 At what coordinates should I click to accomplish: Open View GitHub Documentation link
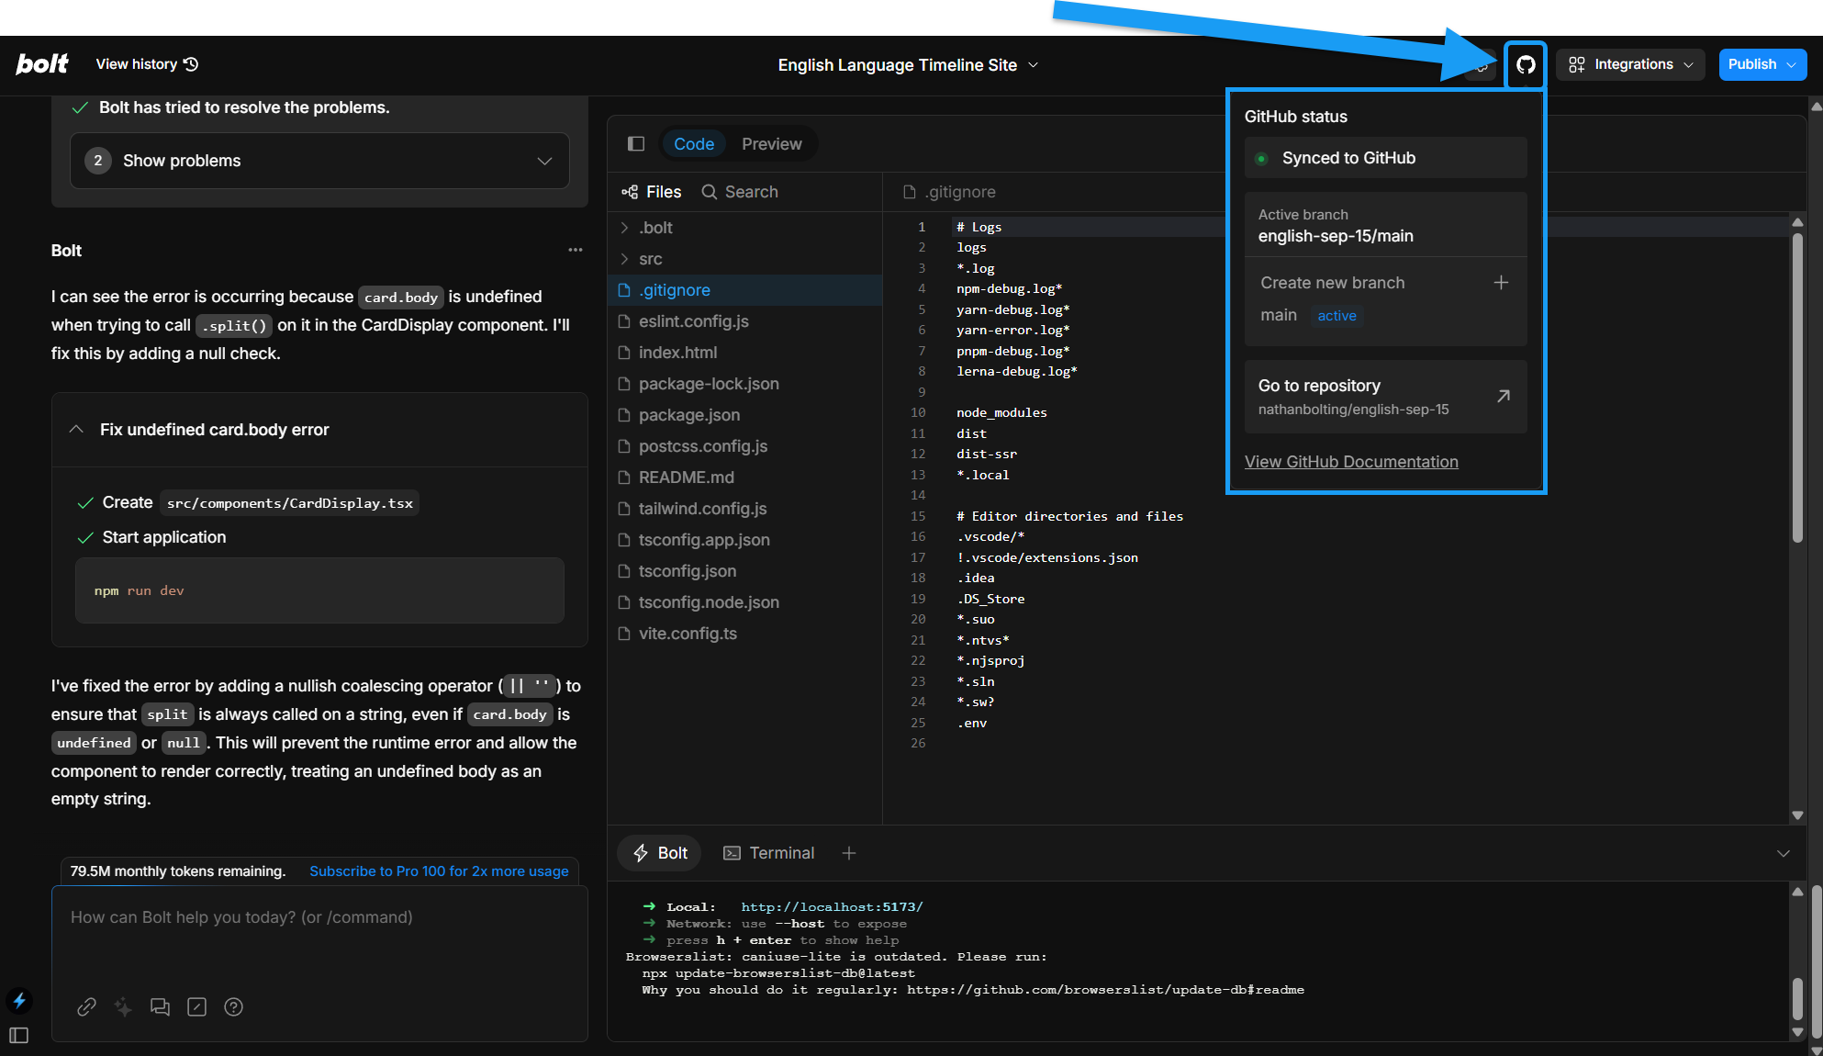click(1351, 461)
